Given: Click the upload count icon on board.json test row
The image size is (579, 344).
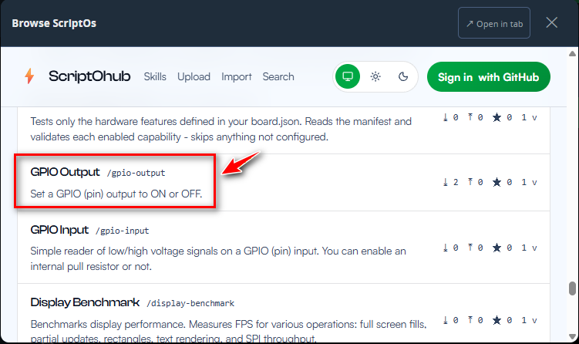Looking at the screenshot, I should pyautogui.click(x=470, y=117).
